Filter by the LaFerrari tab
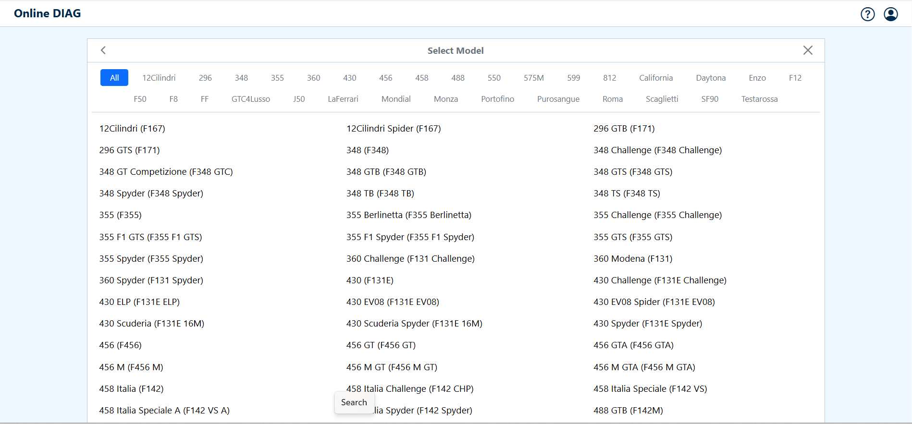Viewport: 912px width, 424px height. pyautogui.click(x=343, y=99)
